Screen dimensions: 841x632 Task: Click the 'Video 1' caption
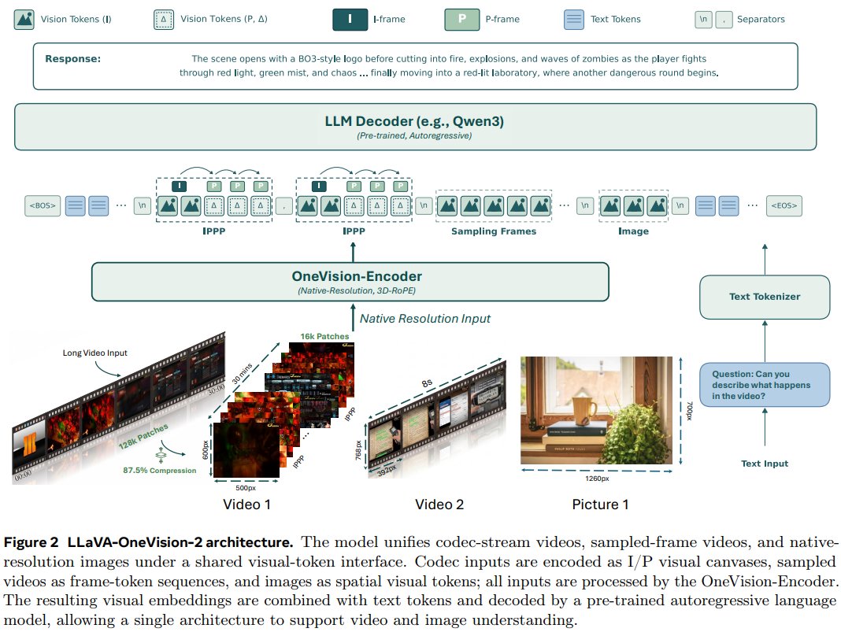coord(246,504)
